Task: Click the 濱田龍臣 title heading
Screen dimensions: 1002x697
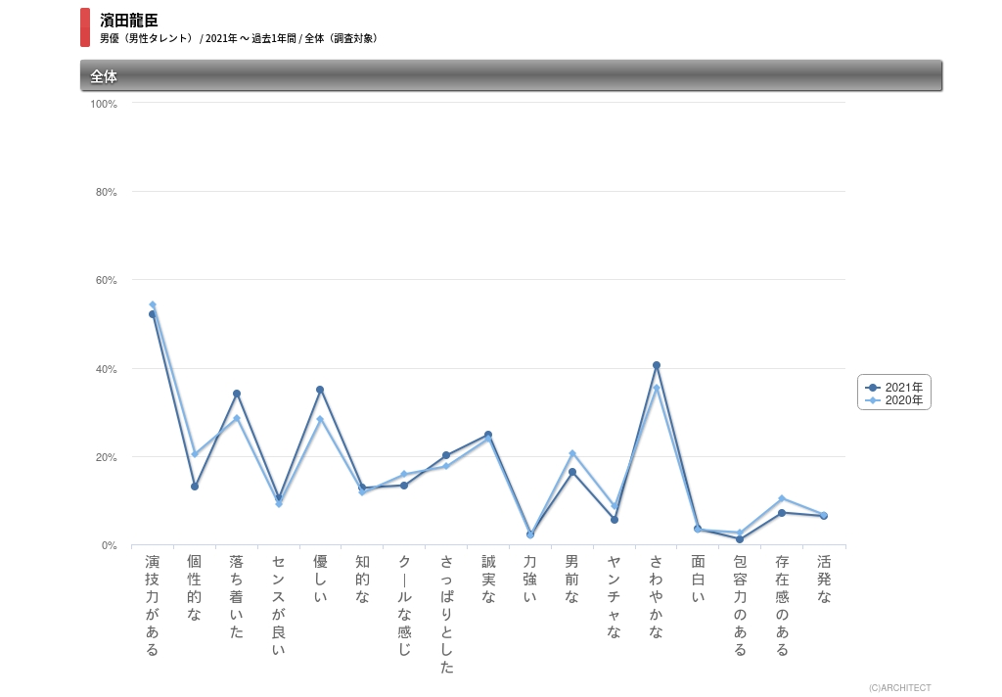Action: tap(129, 21)
